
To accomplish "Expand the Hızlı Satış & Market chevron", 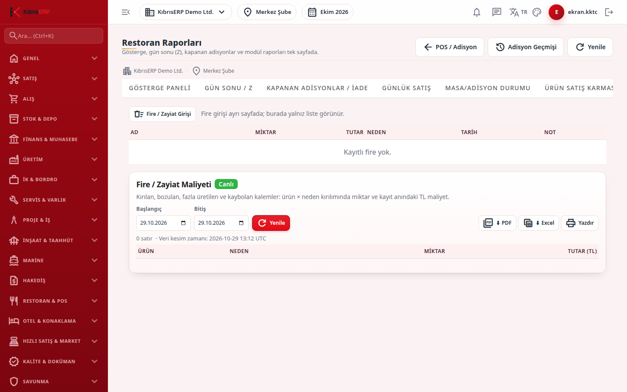I will click(x=94, y=341).
